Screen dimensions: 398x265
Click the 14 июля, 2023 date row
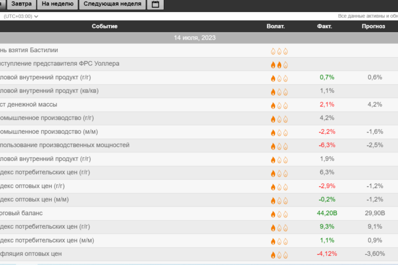pyautogui.click(x=194, y=38)
